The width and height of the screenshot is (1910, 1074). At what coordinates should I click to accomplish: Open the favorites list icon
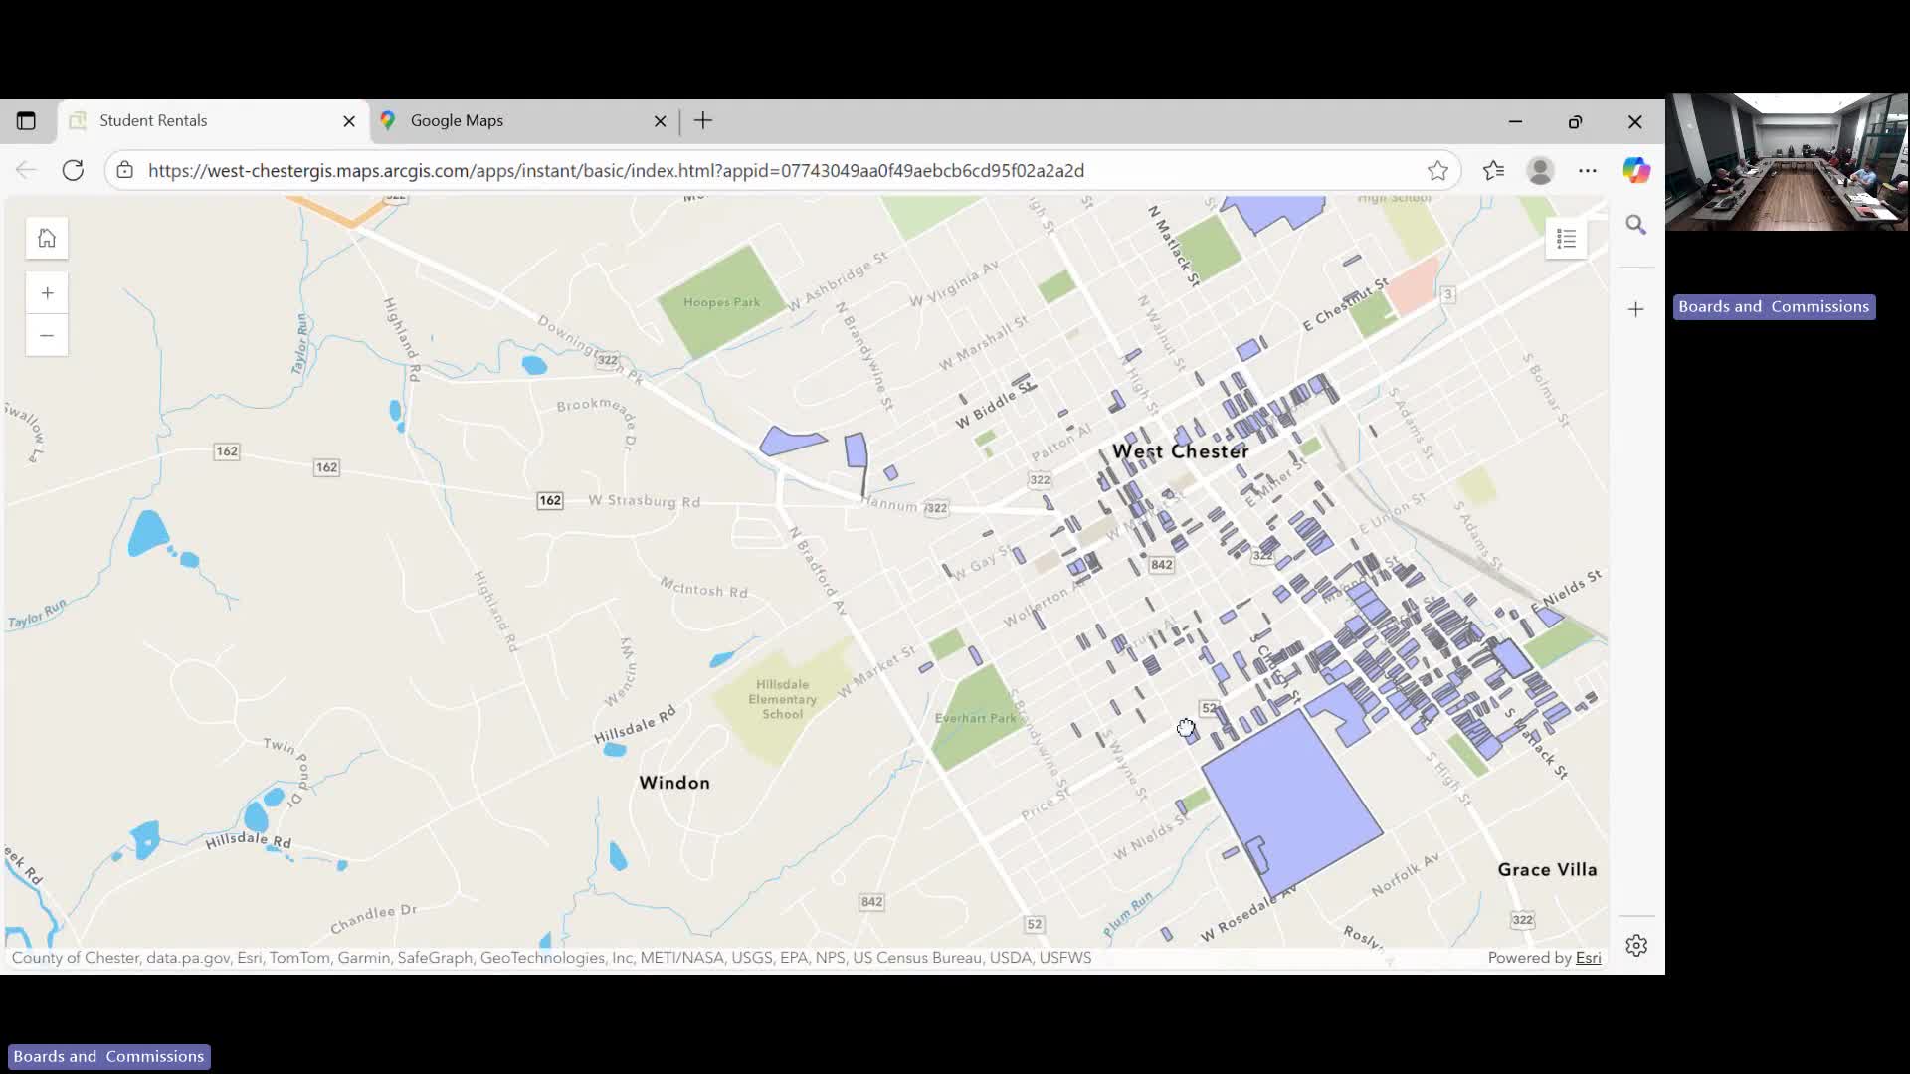(x=1493, y=171)
